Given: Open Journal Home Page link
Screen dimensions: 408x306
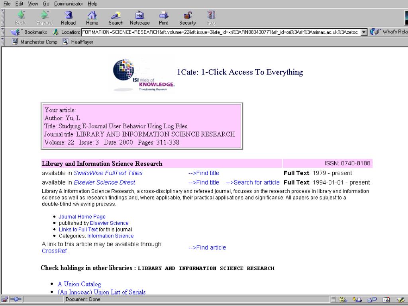Looking at the screenshot, I should click(x=82, y=216).
